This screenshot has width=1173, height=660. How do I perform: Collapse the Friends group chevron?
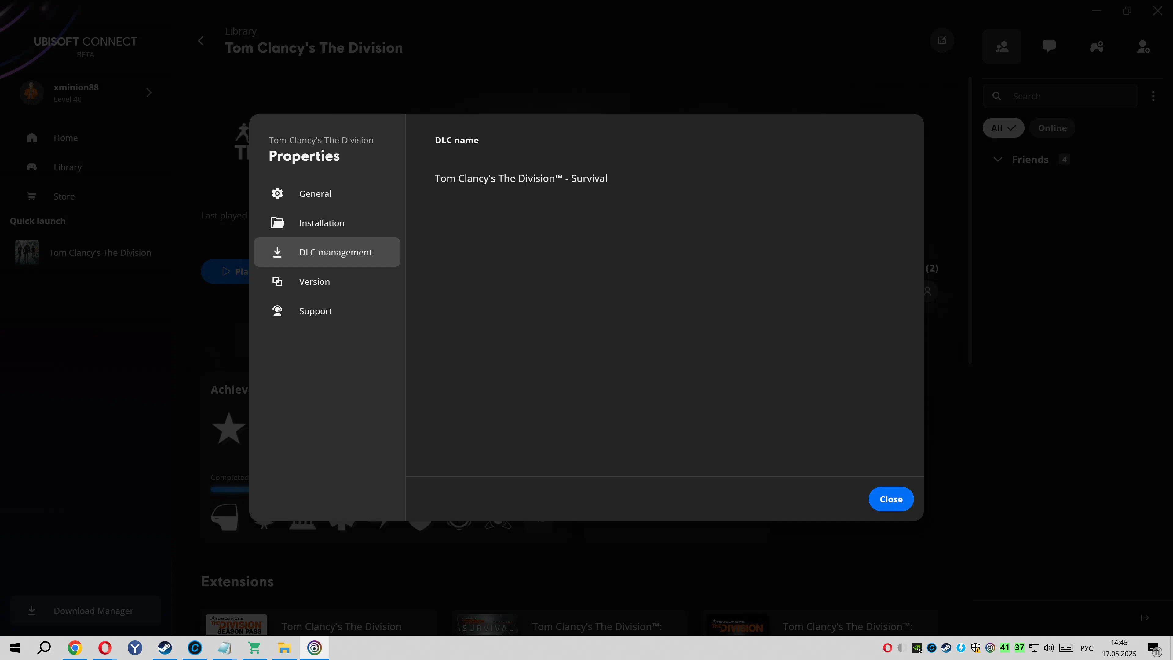pyautogui.click(x=998, y=159)
